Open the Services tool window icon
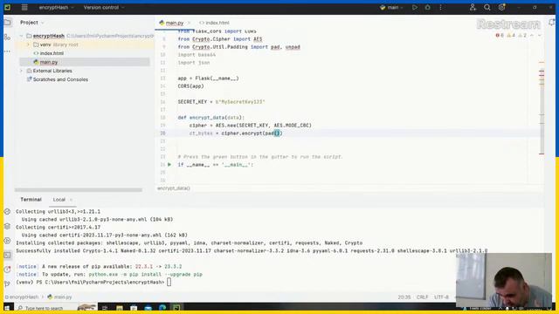This screenshot has width=559, height=314. click(x=7, y=241)
